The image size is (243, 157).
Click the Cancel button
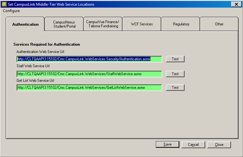point(193,145)
